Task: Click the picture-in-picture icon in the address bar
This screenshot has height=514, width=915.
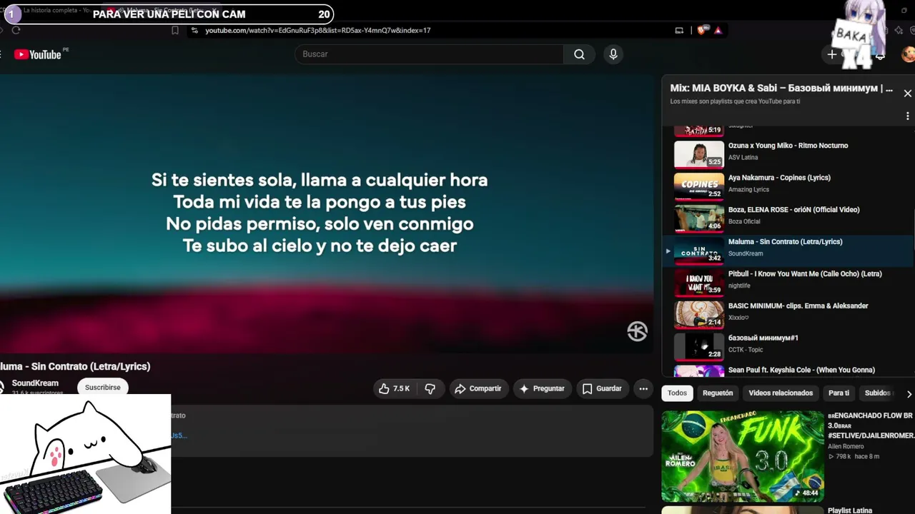Action: [x=679, y=30]
